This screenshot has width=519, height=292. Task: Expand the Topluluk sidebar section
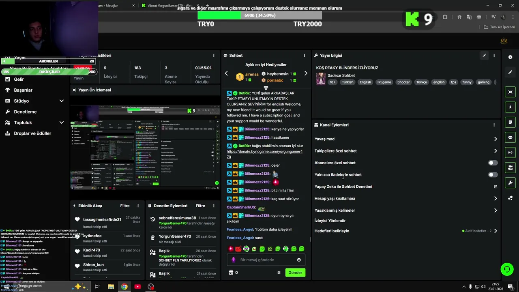(x=62, y=122)
